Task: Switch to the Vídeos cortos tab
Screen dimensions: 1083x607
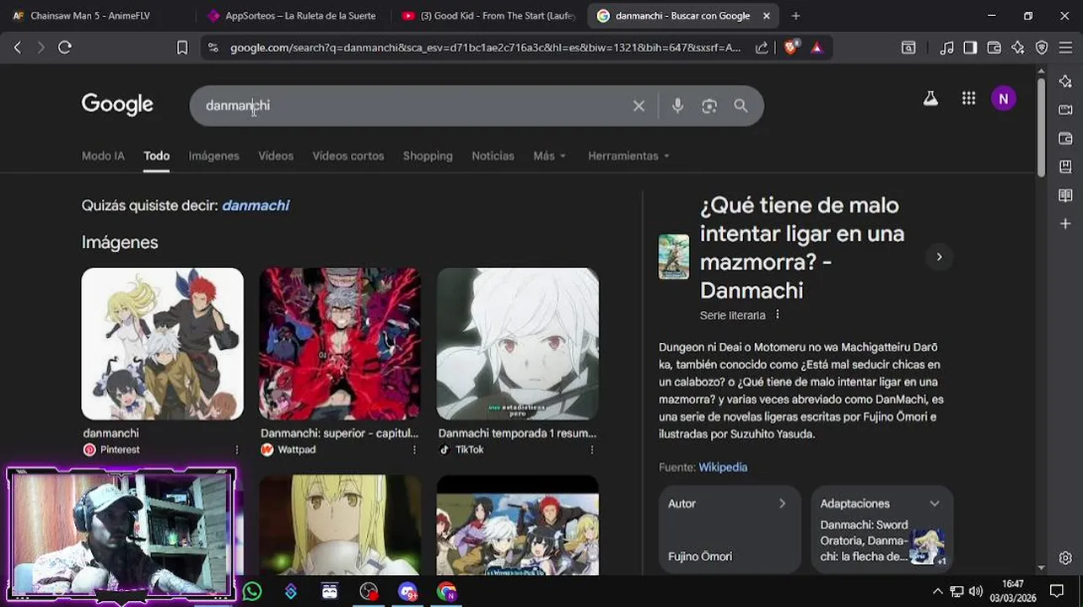Action: pyautogui.click(x=348, y=156)
